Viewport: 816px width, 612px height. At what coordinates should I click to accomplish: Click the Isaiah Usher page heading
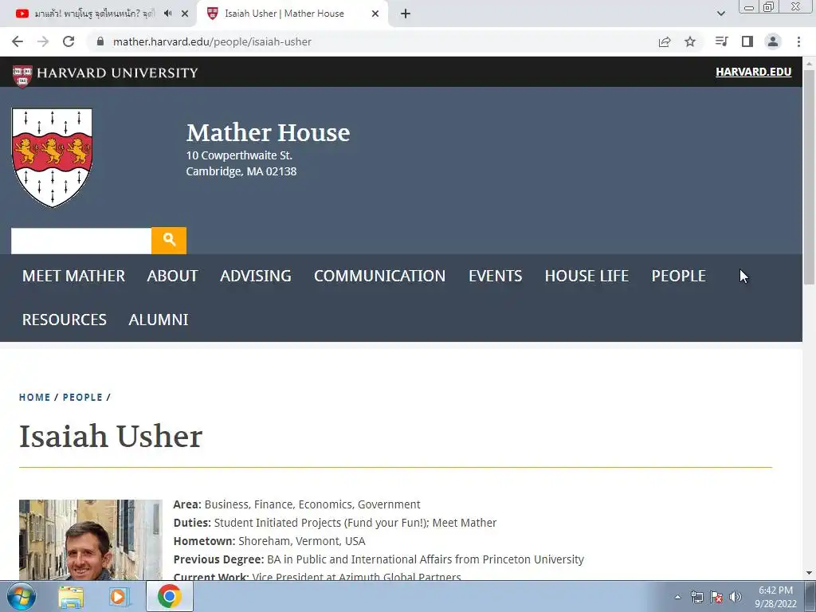(110, 436)
